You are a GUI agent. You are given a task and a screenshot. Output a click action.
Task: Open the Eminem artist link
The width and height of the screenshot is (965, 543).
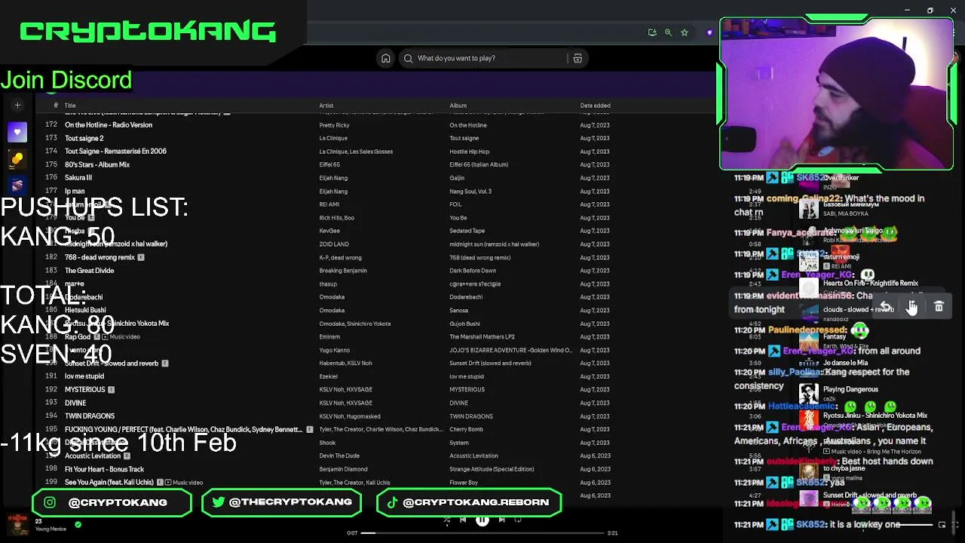[329, 337]
